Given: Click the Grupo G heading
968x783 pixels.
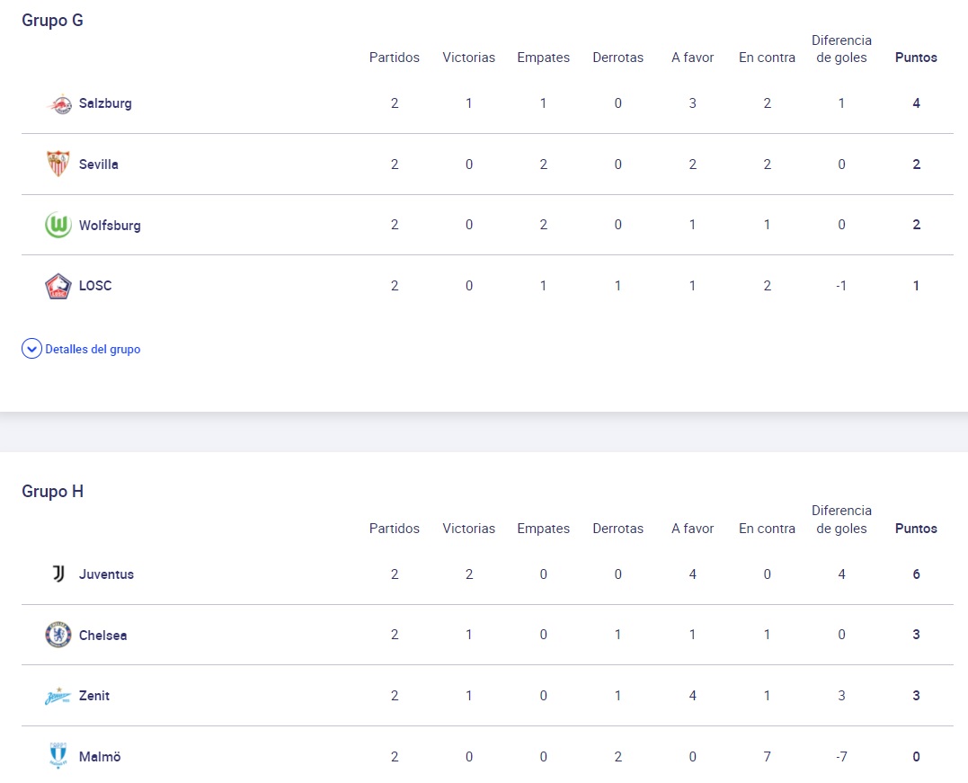Looking at the screenshot, I should (x=52, y=21).
